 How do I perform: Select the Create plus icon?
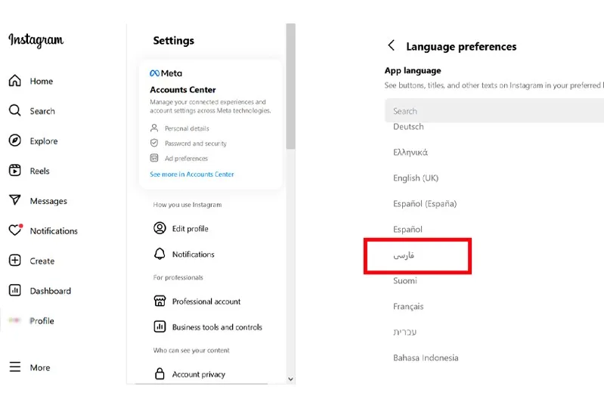14,261
